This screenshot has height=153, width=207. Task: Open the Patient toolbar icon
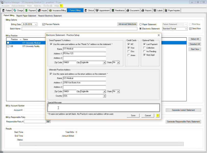4,10
